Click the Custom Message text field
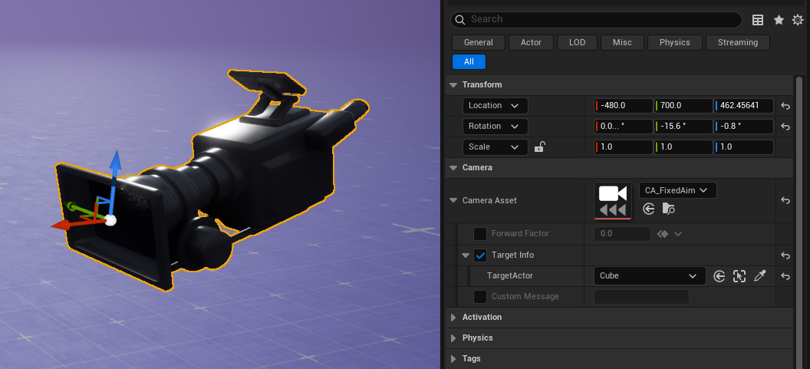 click(x=641, y=297)
